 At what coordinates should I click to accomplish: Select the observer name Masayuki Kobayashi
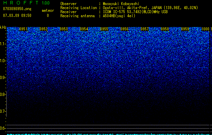click(x=121, y=4)
